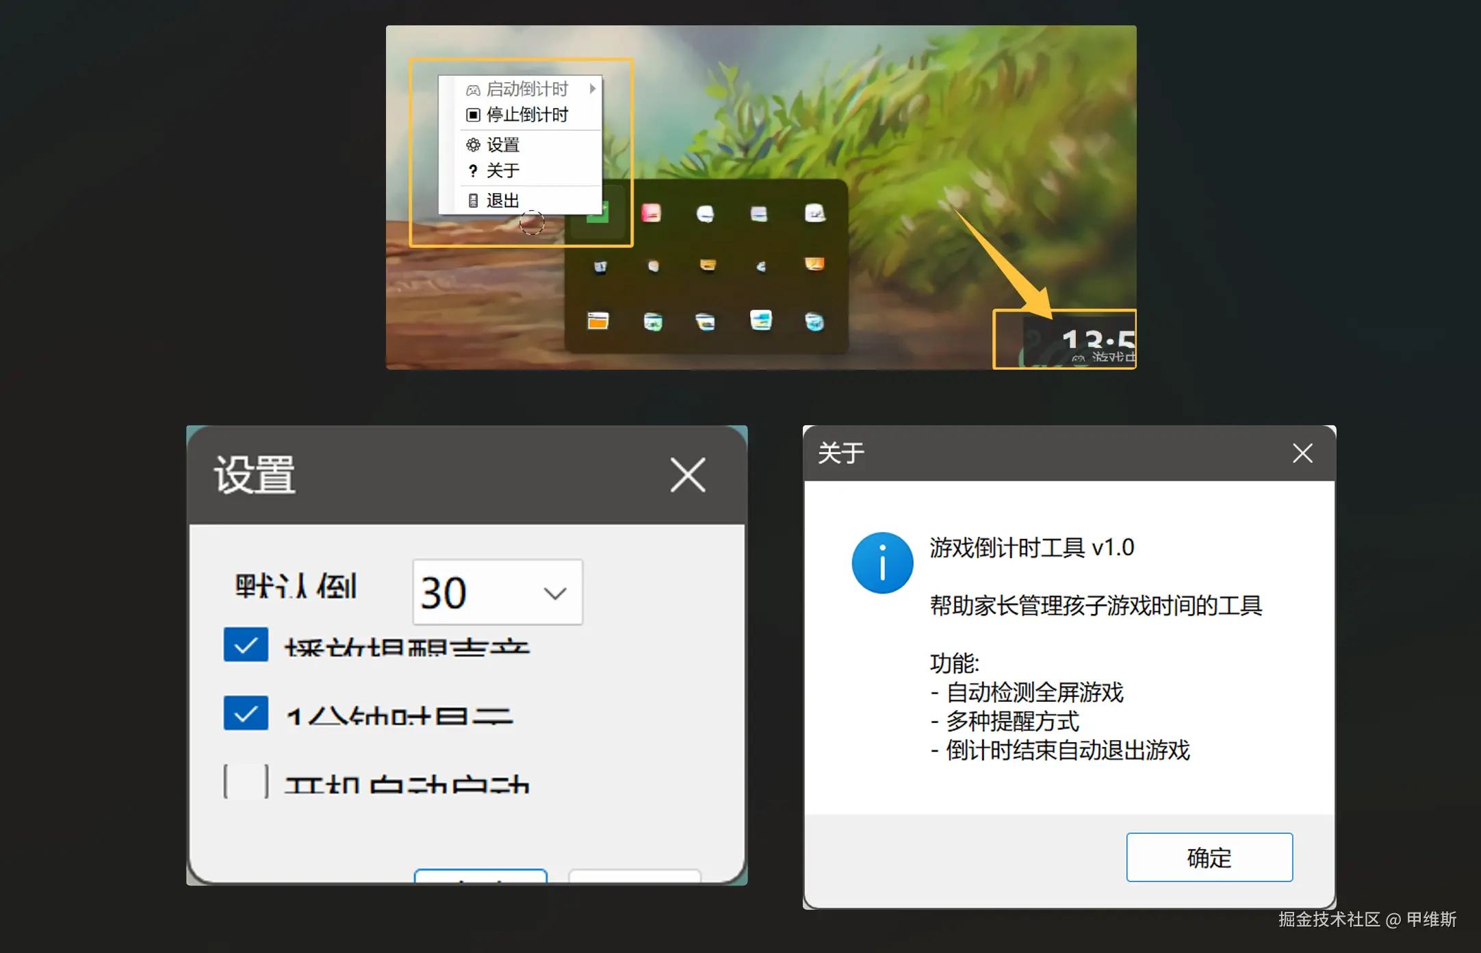
Task: Open the default countdown duration dropdown showing 30
Action: [x=496, y=592]
